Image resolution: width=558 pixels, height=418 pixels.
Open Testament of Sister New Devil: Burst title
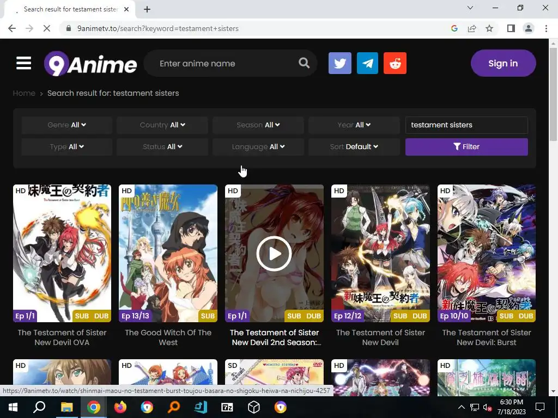click(486, 337)
